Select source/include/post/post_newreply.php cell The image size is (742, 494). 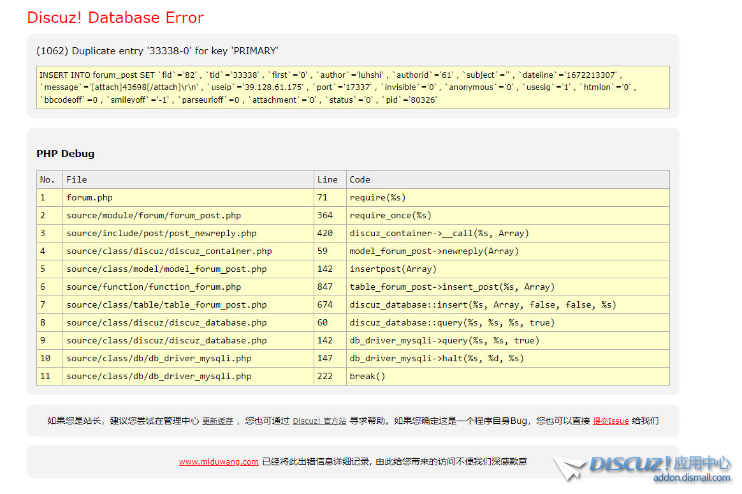[188, 234]
